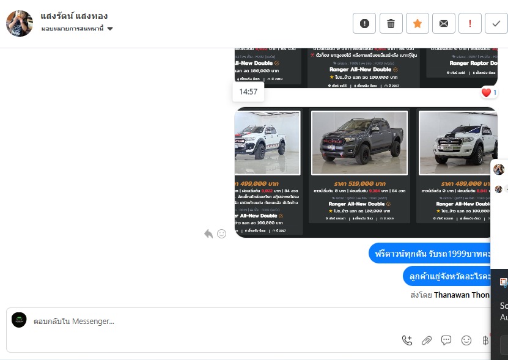Star this conversation with the orange star
Image resolution: width=508 pixels, height=360 pixels.
418,23
